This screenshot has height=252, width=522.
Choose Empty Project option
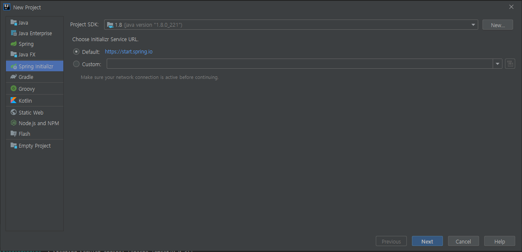pyautogui.click(x=34, y=146)
